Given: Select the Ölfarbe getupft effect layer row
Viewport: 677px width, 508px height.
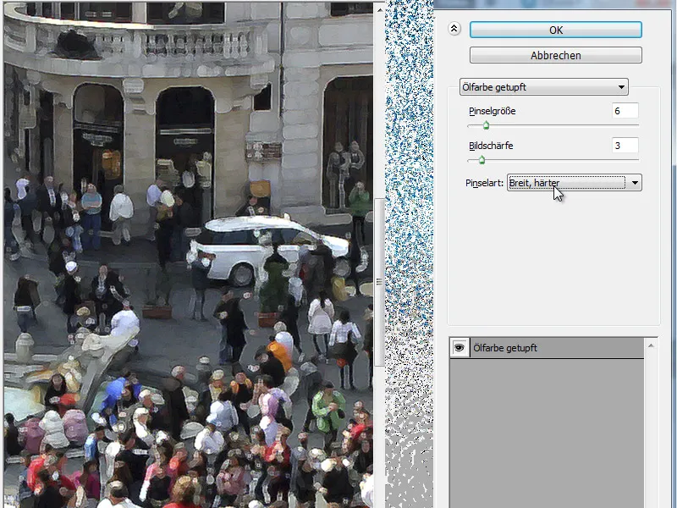Looking at the screenshot, I should (x=547, y=348).
